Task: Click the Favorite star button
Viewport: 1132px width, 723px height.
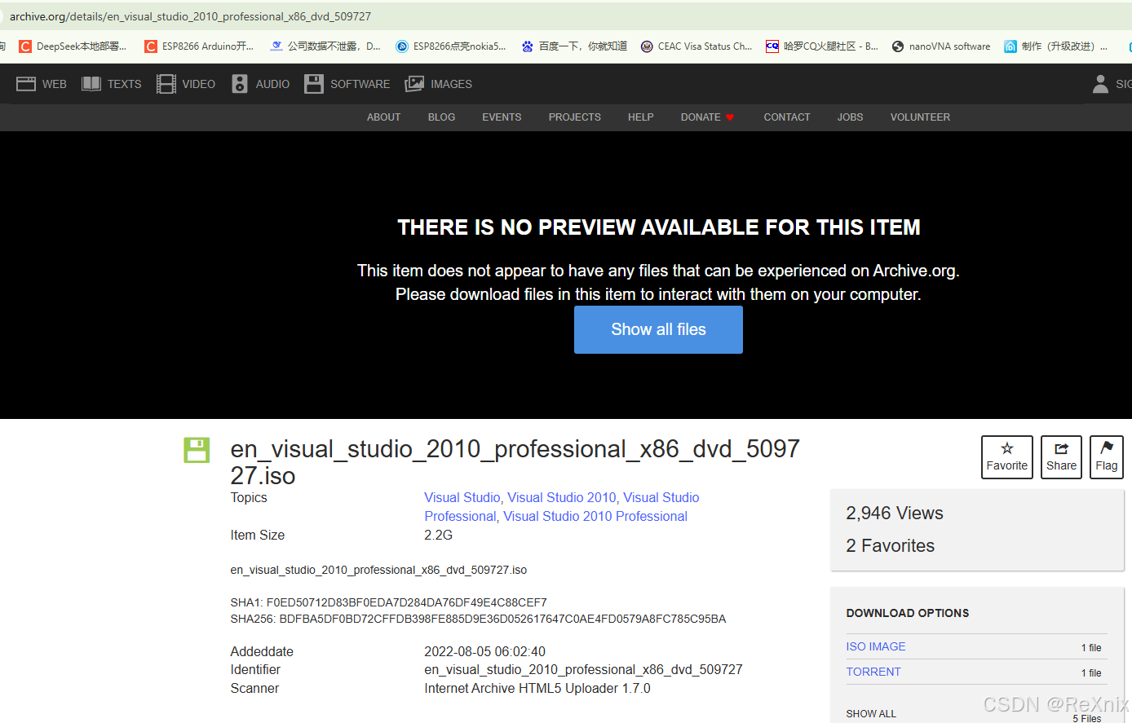Action: (x=1007, y=457)
